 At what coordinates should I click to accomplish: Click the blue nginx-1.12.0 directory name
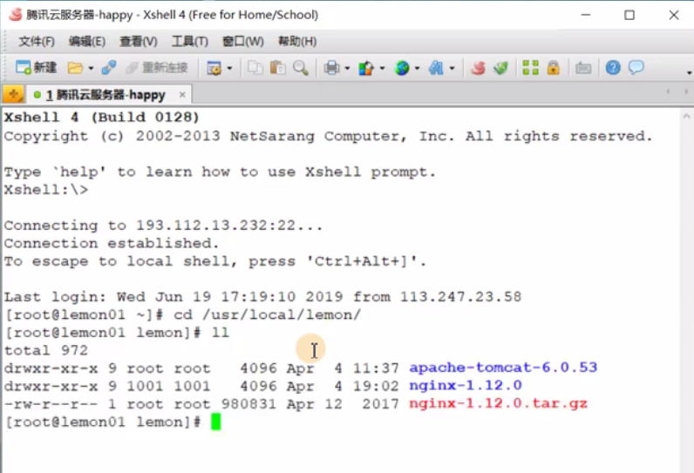click(x=466, y=386)
